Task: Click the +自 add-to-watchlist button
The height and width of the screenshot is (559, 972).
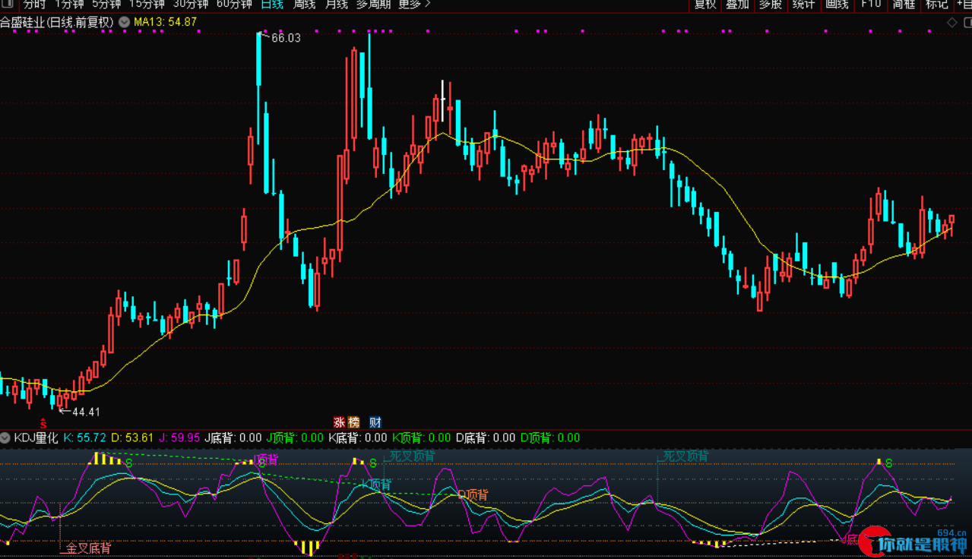Action: click(963, 4)
